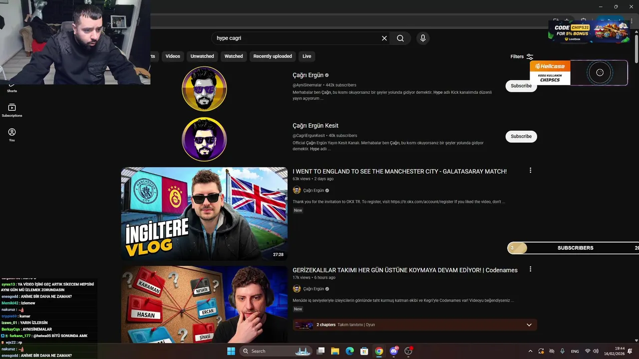Open Discord from the taskbar
Image resolution: width=639 pixels, height=359 pixels.
[x=394, y=351]
